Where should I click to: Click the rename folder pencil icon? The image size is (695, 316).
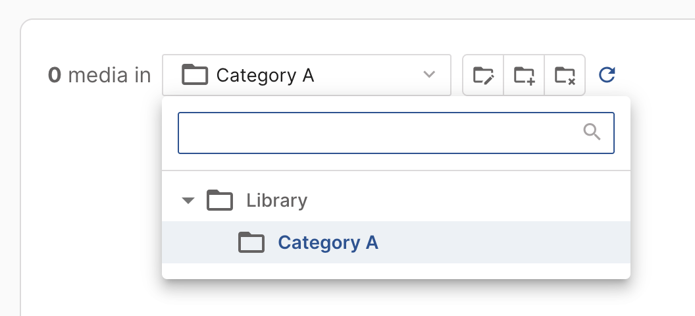tap(483, 75)
